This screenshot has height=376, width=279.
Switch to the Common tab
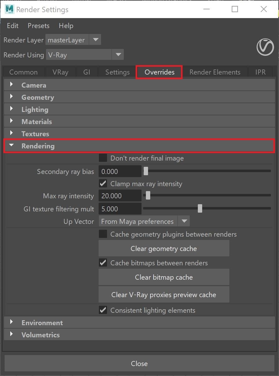point(24,72)
